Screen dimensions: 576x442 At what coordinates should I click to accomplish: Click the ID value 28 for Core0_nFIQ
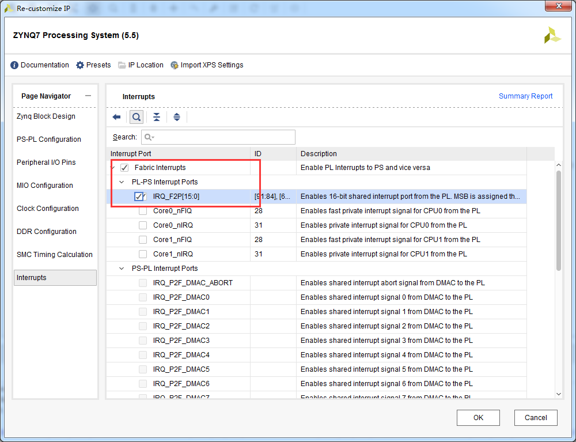pos(259,211)
